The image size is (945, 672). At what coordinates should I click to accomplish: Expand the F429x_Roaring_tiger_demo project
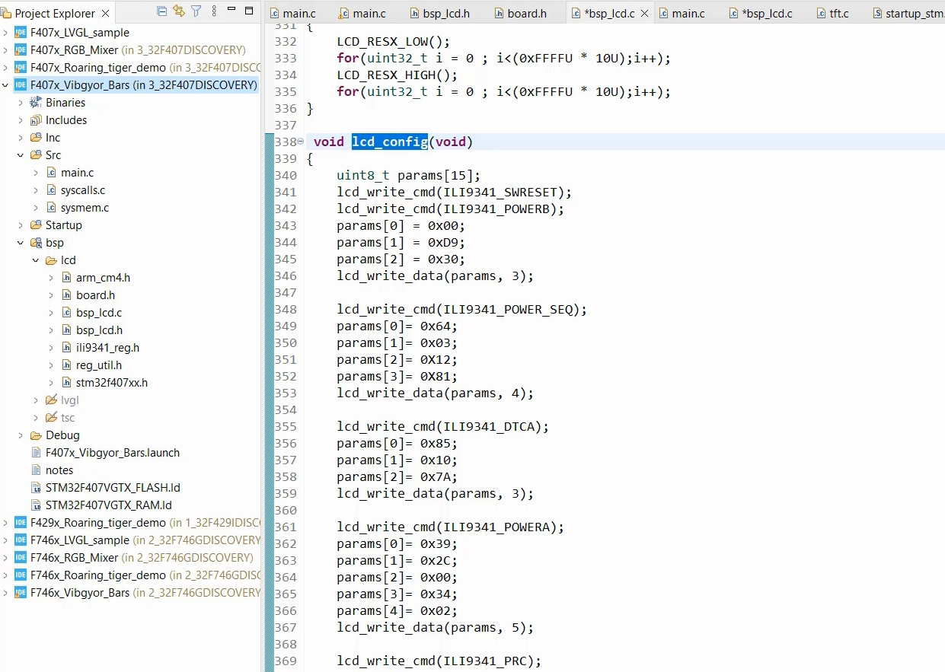(x=5, y=523)
